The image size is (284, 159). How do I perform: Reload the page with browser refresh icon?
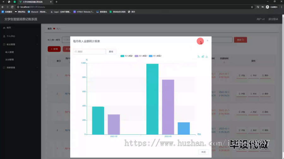pyautogui.click(x=12, y=7)
